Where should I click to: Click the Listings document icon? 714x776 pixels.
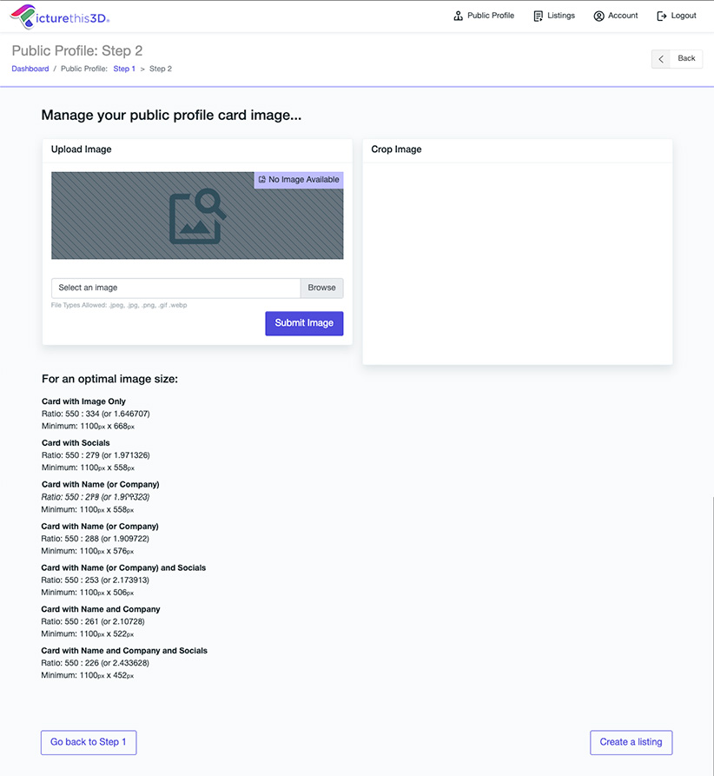[539, 16]
